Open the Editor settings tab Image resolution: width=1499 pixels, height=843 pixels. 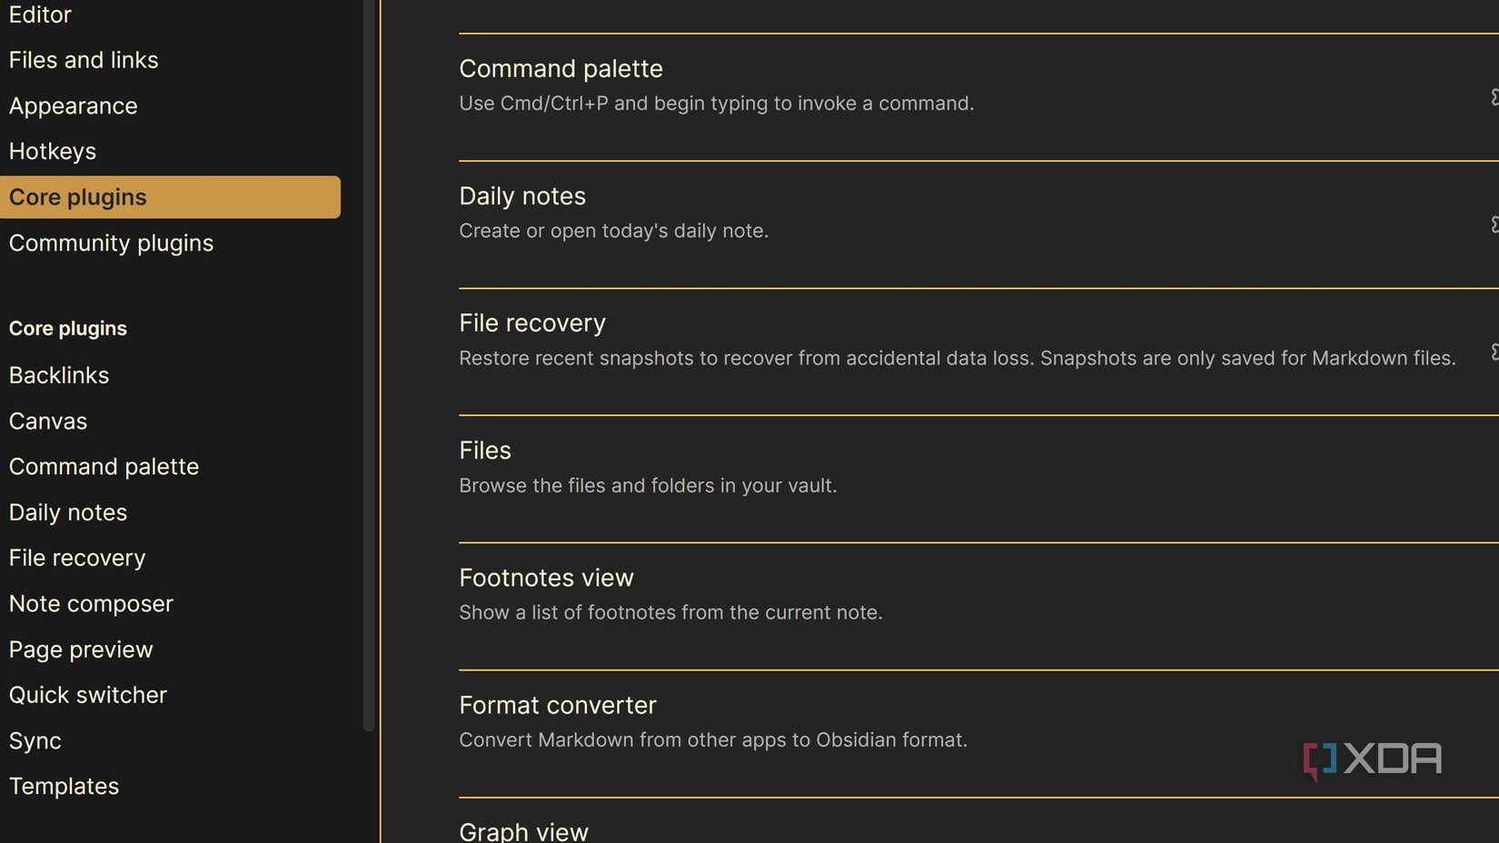pyautogui.click(x=40, y=15)
